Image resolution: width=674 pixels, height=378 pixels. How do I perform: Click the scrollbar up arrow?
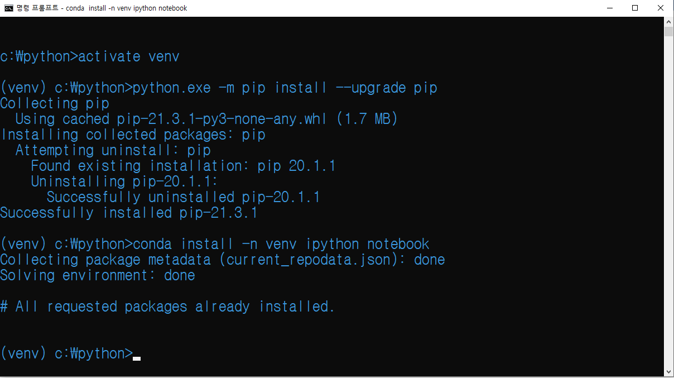[x=668, y=21]
